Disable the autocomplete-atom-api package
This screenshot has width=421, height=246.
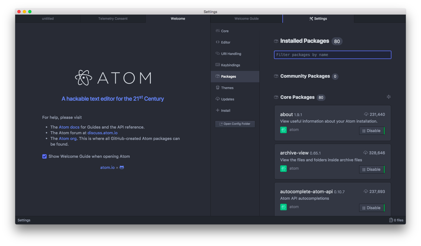372,208
